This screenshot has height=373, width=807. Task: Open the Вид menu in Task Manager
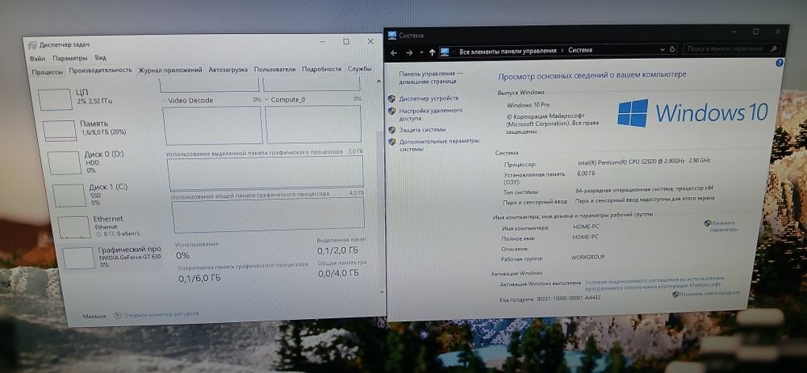(100, 58)
